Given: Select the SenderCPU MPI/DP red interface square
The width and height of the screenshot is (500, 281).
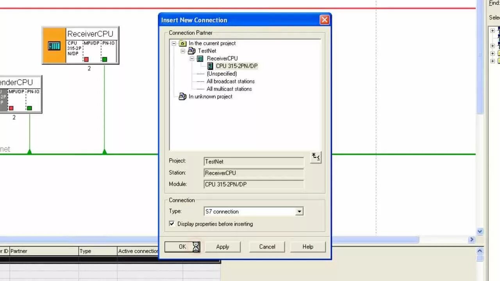Looking at the screenshot, I should (11, 108).
